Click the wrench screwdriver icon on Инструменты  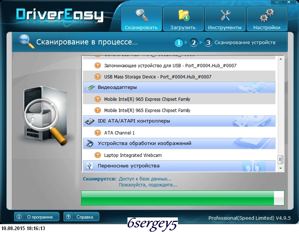click(225, 15)
